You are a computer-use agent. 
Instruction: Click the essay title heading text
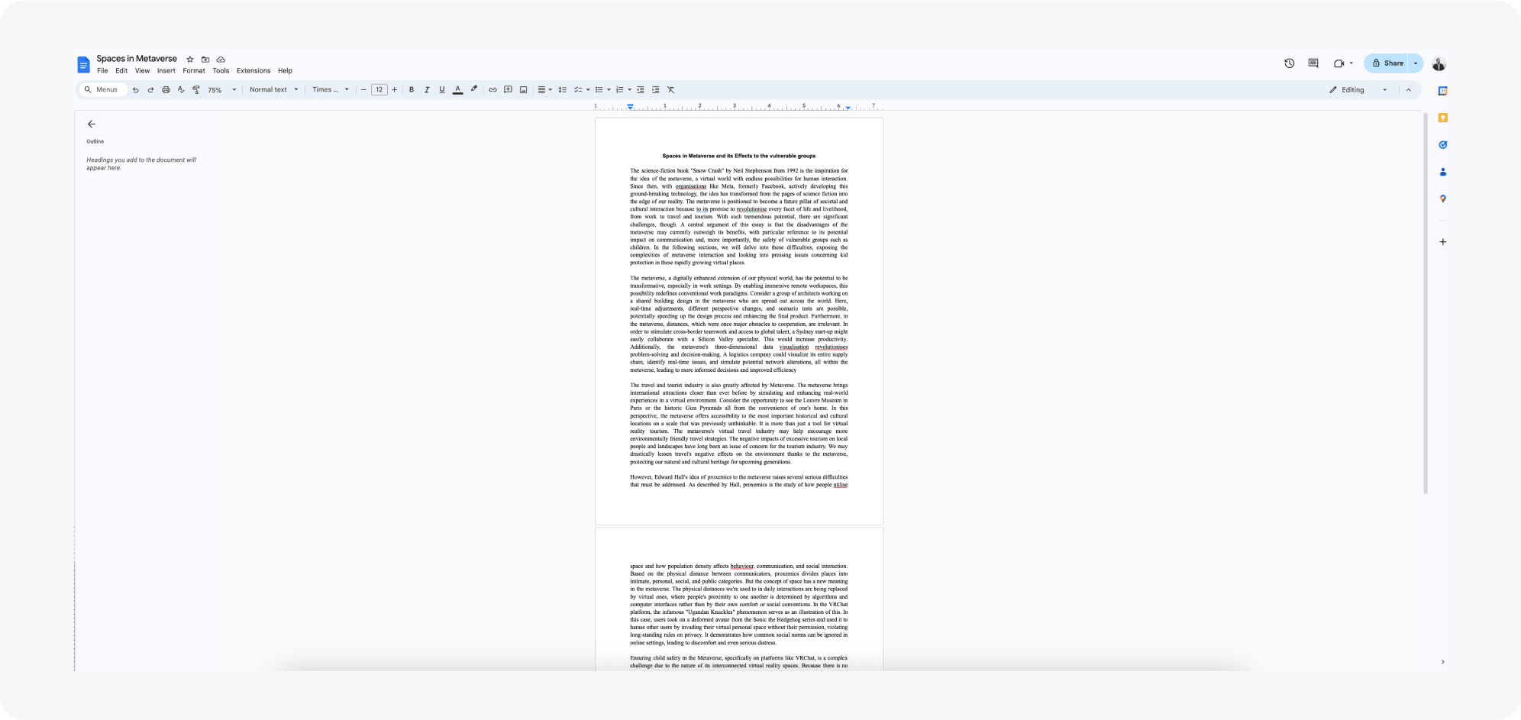point(738,156)
